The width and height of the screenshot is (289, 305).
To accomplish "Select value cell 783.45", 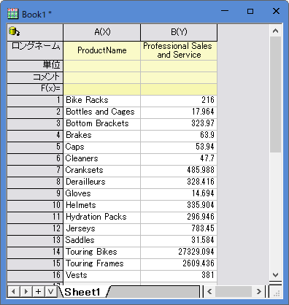I will 179,229.
